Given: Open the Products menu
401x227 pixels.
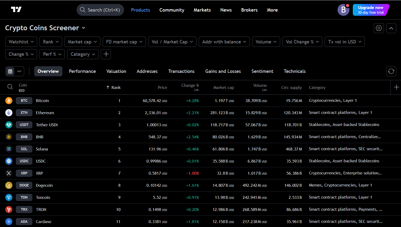Looking at the screenshot, I should click(140, 10).
